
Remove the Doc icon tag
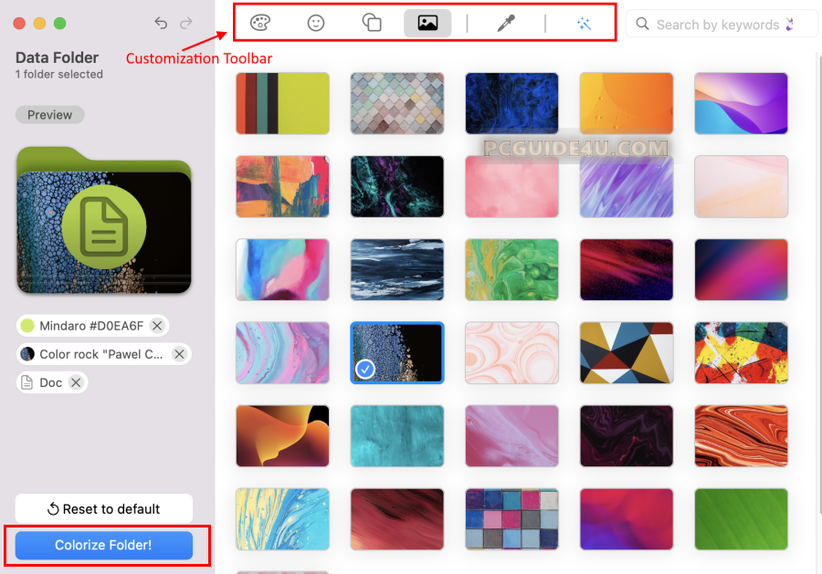click(x=76, y=382)
